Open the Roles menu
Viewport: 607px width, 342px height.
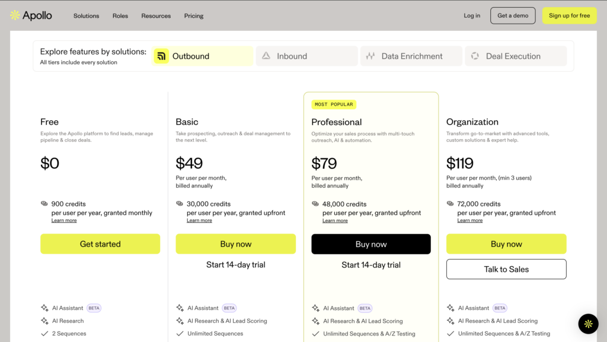click(x=120, y=16)
